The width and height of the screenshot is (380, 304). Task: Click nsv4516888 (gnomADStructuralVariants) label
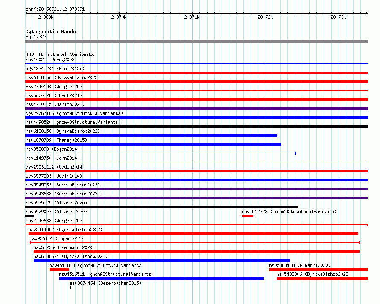coord(96,265)
